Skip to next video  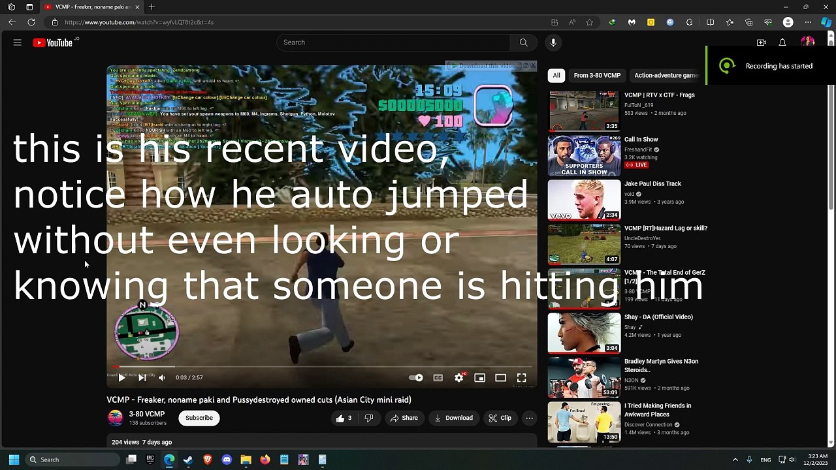(142, 377)
